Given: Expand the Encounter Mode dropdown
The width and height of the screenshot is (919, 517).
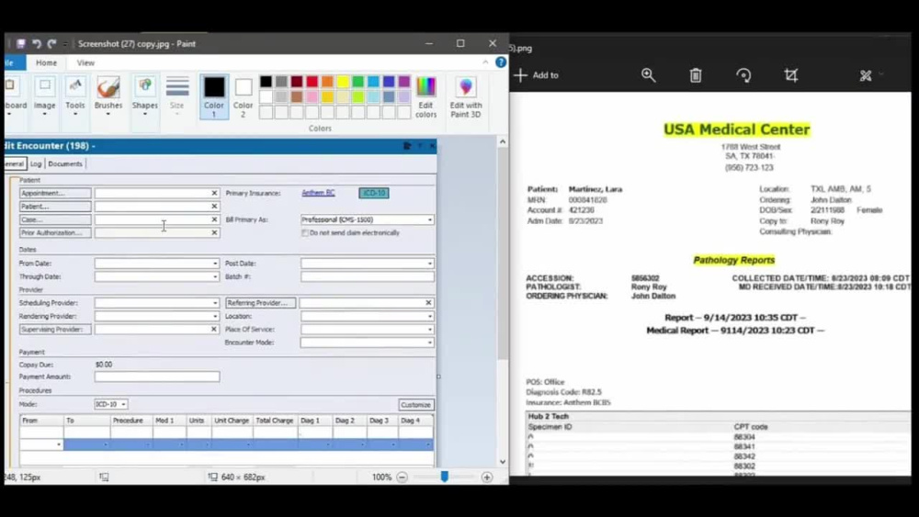Looking at the screenshot, I should 429,343.
